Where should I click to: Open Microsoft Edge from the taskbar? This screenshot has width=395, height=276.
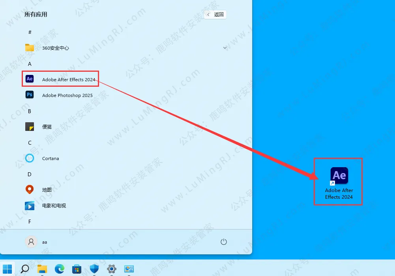(60, 269)
